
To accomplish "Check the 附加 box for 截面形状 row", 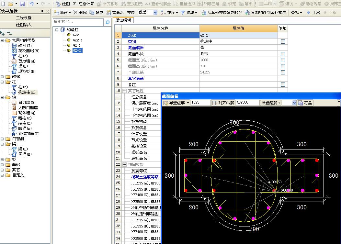I will [283, 54].
